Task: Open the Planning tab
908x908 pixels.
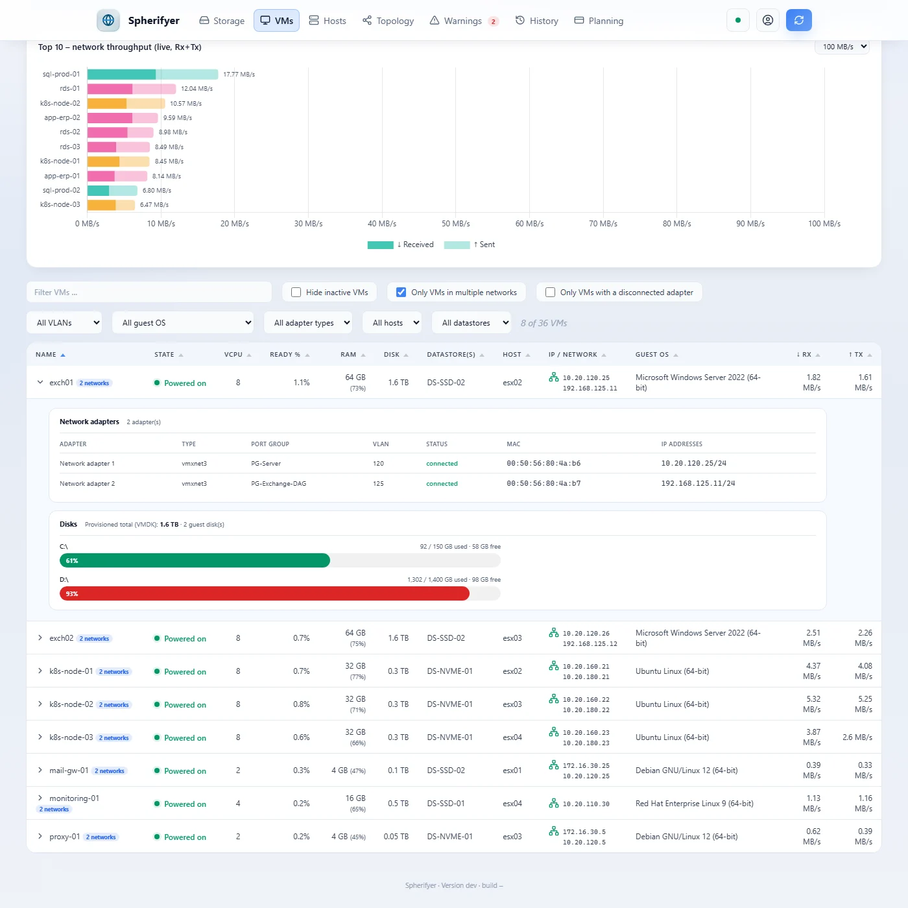Action: click(599, 21)
